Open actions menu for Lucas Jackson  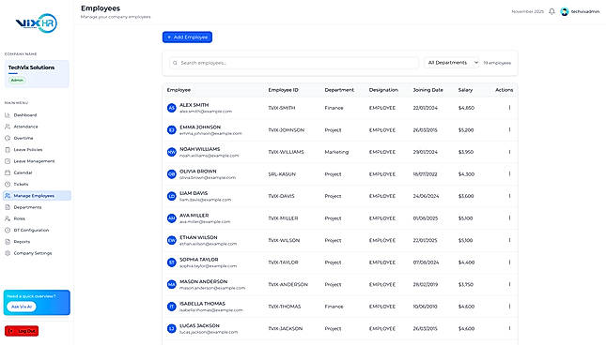click(509, 328)
